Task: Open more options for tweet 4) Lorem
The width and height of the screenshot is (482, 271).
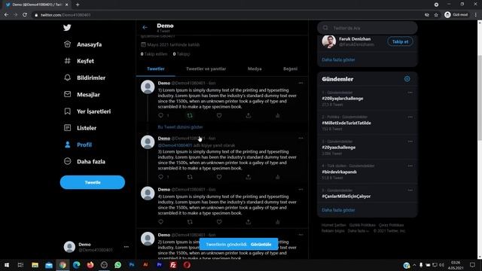Action: (300, 190)
